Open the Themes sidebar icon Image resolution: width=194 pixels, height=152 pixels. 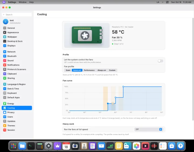click(x=5, y=126)
